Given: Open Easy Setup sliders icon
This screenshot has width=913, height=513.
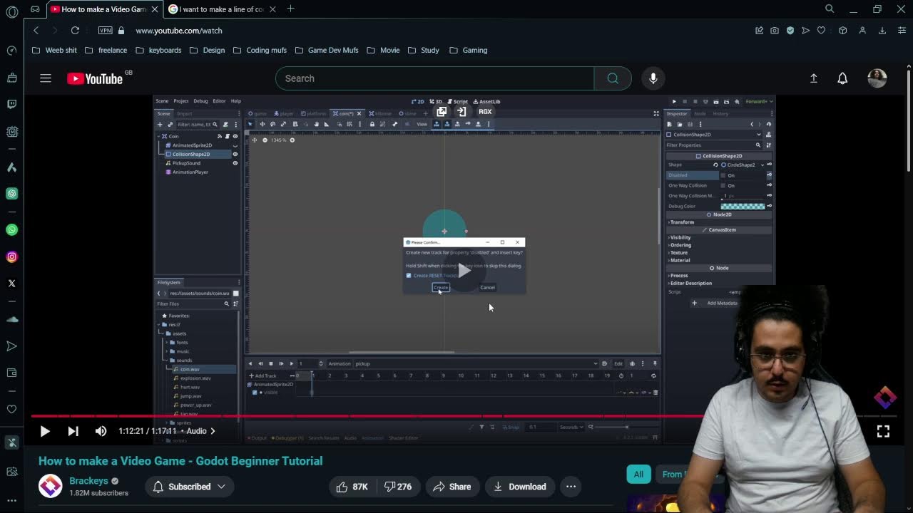Looking at the screenshot, I should 902,31.
